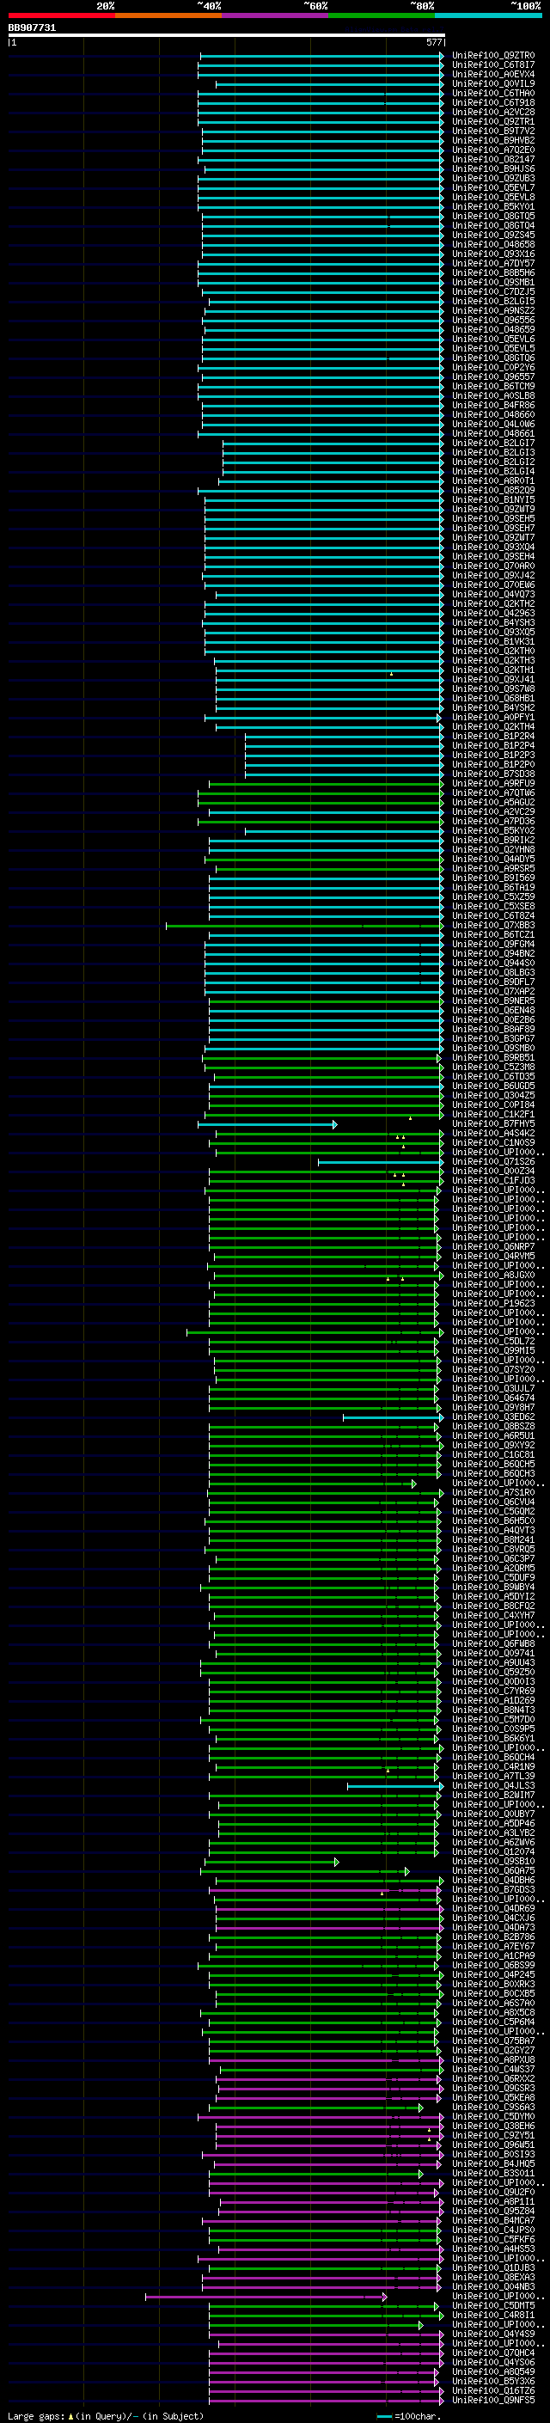This screenshot has height=2423, width=550.
Task: Select hit label UniRef100_O48661
Action: 493,433
